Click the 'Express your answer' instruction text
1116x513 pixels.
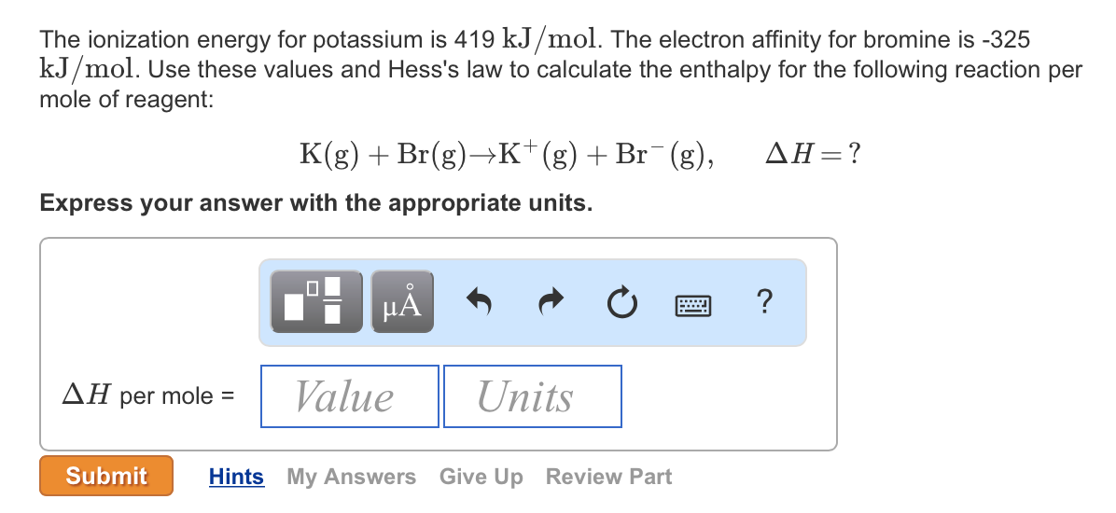(316, 203)
